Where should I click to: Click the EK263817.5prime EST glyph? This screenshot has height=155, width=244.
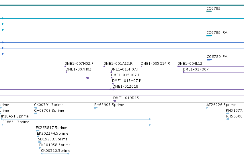[x=38, y=131]
